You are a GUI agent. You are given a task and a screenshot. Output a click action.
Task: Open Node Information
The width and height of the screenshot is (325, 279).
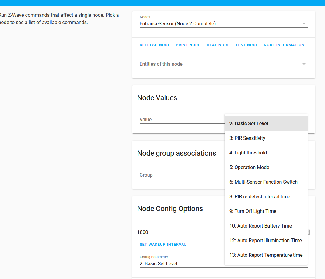click(284, 45)
